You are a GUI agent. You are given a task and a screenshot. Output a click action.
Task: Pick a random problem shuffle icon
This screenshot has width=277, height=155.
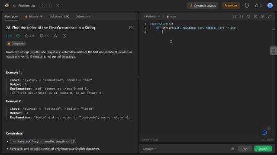pos(58,6)
